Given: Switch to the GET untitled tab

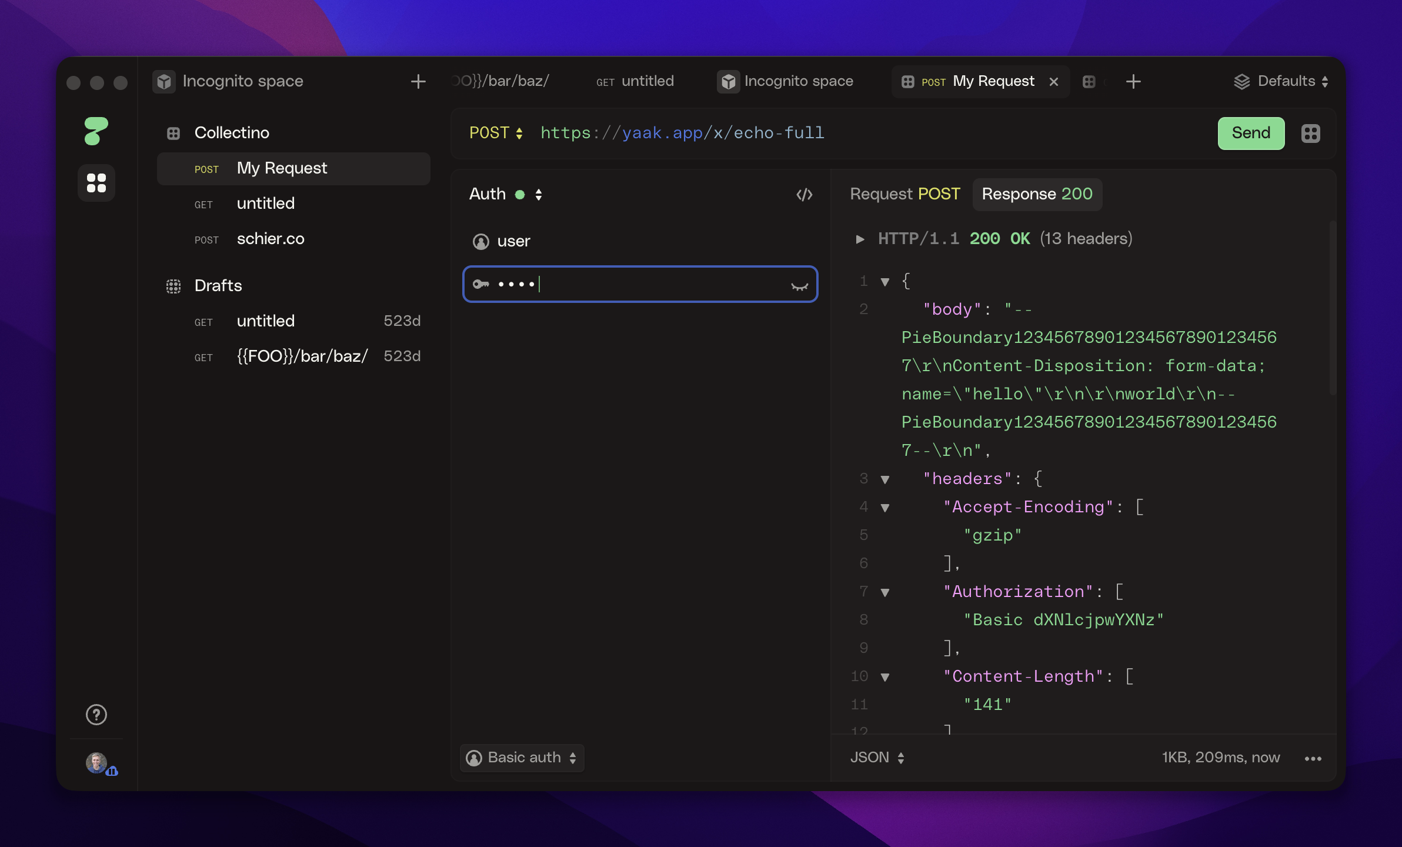Looking at the screenshot, I should [x=635, y=81].
